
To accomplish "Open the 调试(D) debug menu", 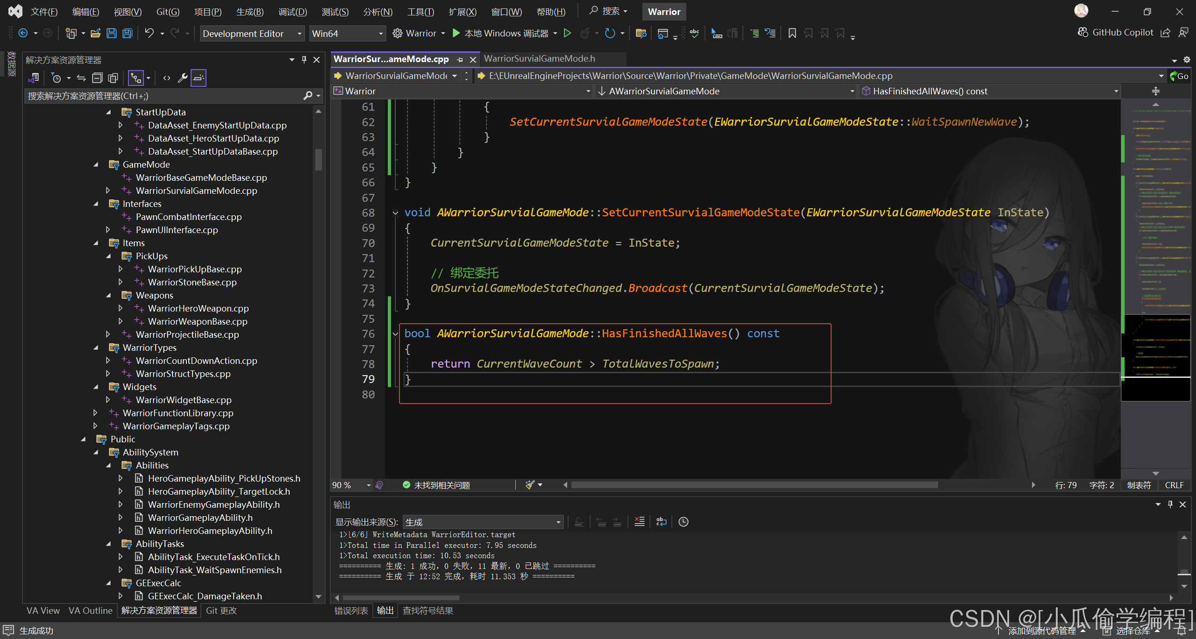I will coord(292,12).
